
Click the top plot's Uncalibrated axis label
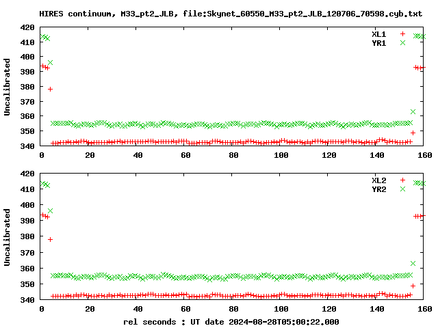[x=7, y=87]
